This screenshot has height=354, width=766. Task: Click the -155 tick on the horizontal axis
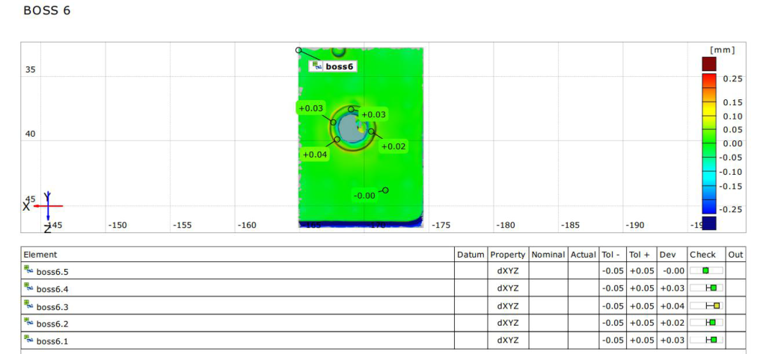(183, 226)
